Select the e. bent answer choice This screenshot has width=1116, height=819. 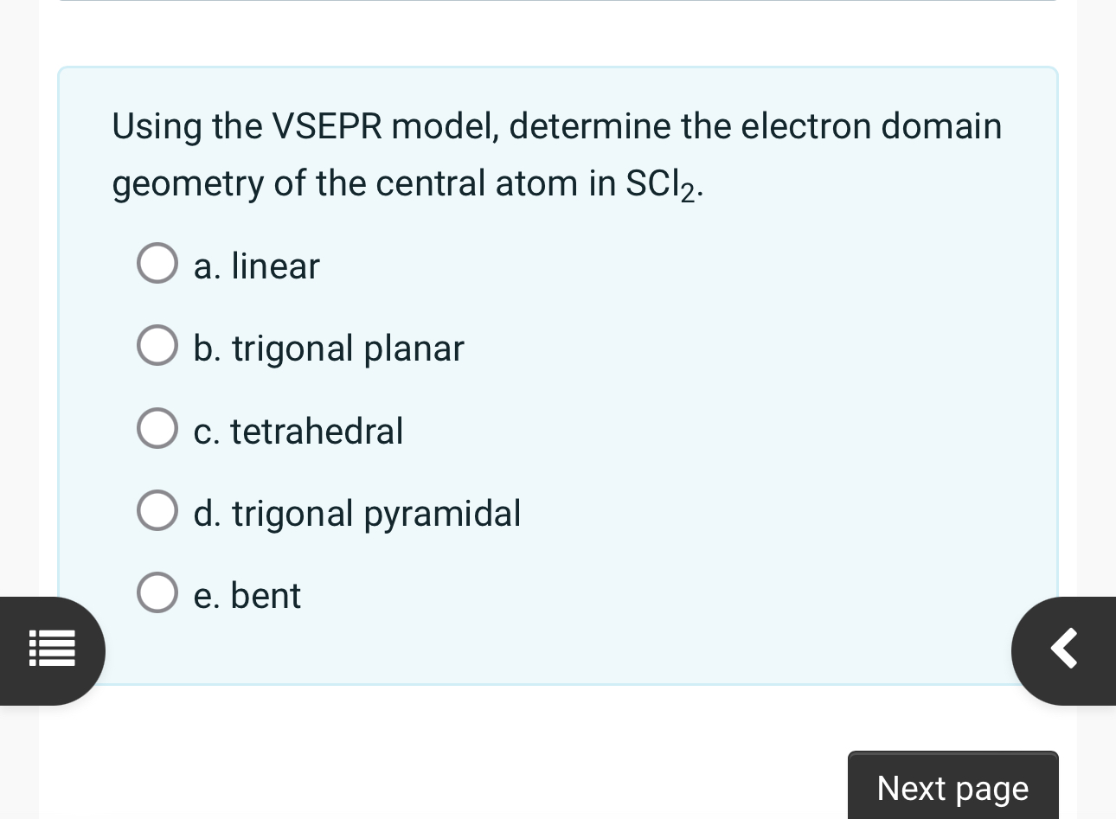[x=157, y=592]
